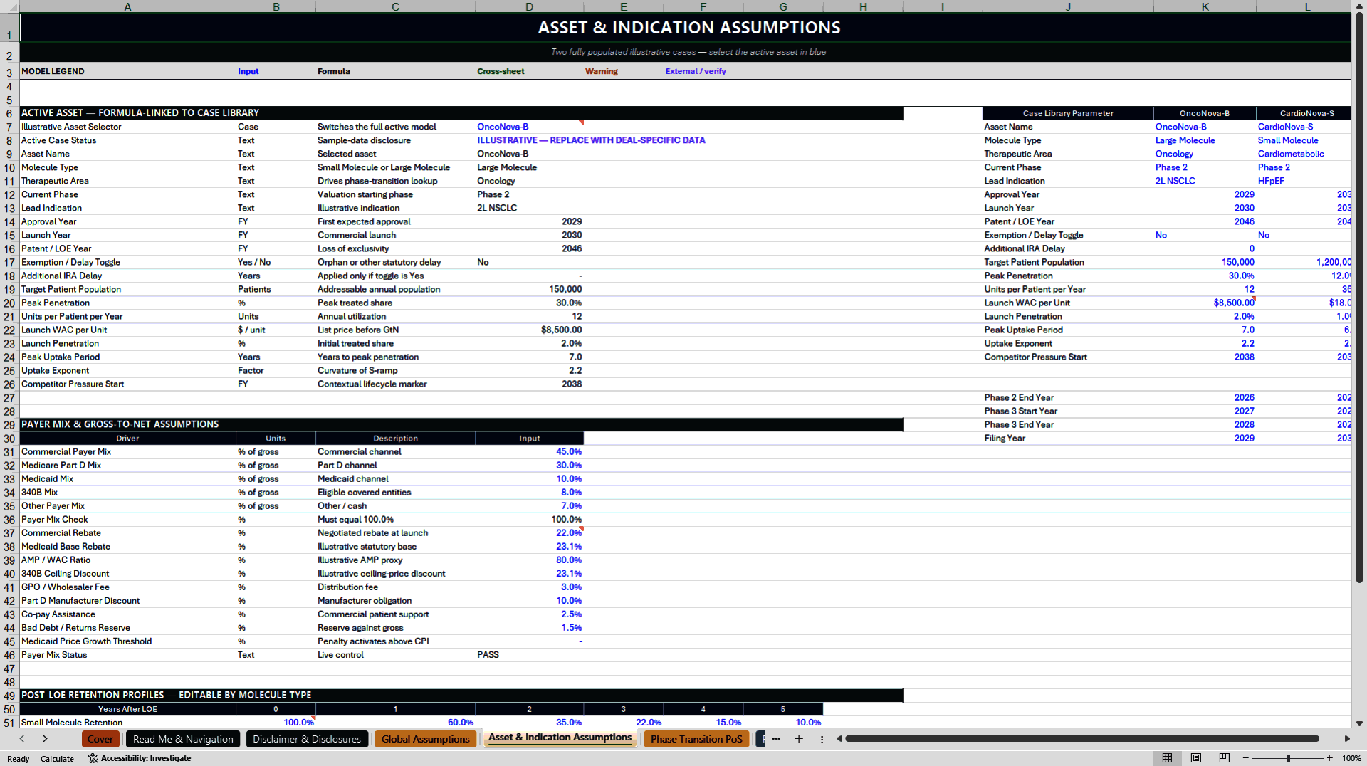Select the Competitor Pressure Start 2038 cell in column K
The image size is (1367, 766).
(x=1205, y=357)
